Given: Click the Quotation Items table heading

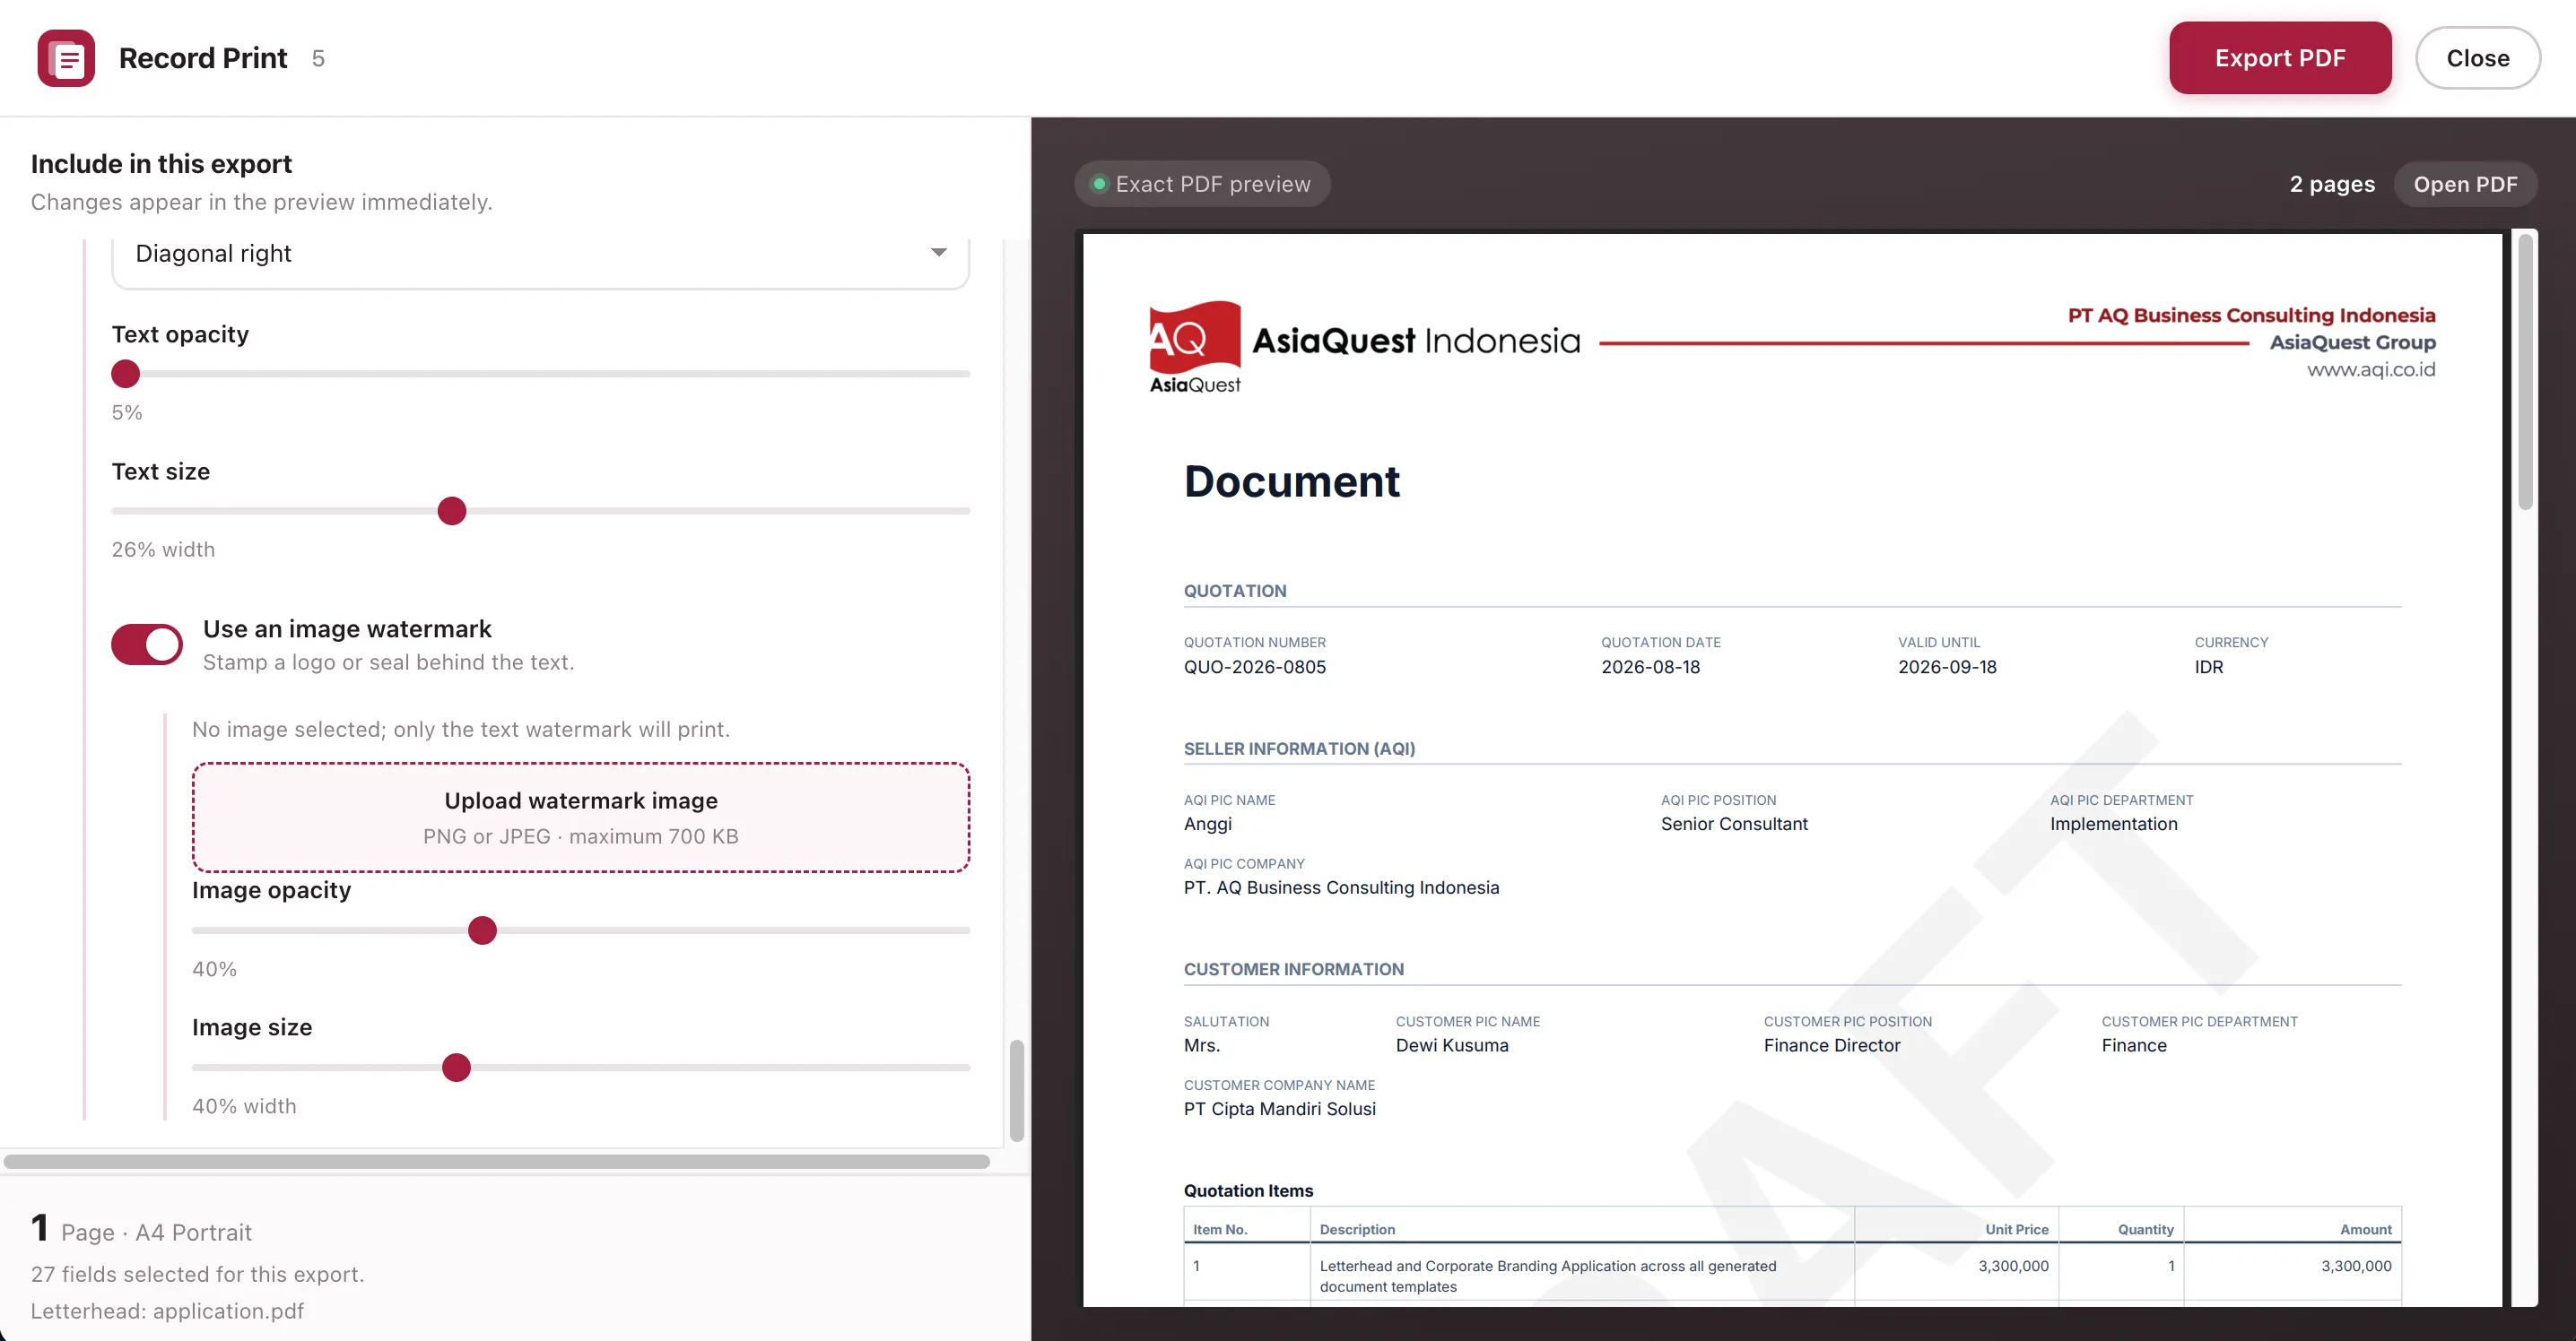Looking at the screenshot, I should [1248, 1190].
